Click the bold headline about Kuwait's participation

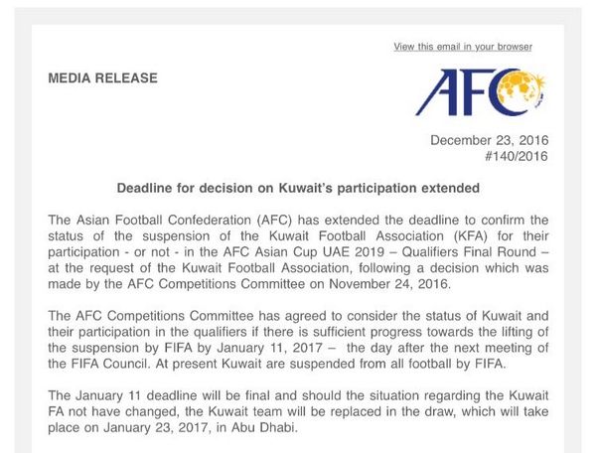pos(298,188)
